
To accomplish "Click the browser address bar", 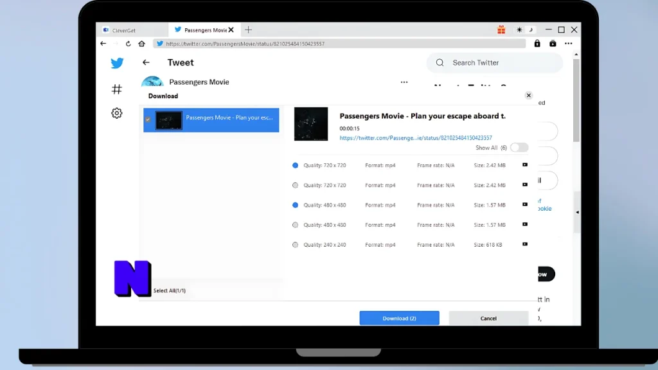I will pos(340,44).
